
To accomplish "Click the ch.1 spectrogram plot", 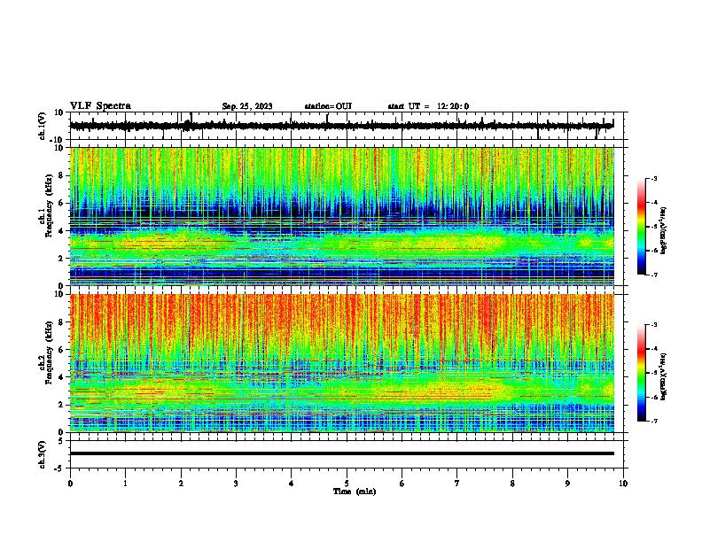I will 341,216.
